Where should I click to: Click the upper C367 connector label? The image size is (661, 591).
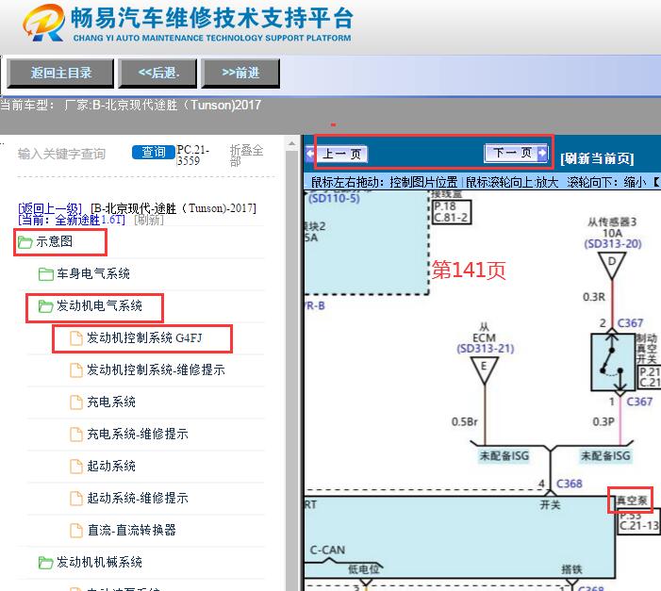[x=630, y=323]
